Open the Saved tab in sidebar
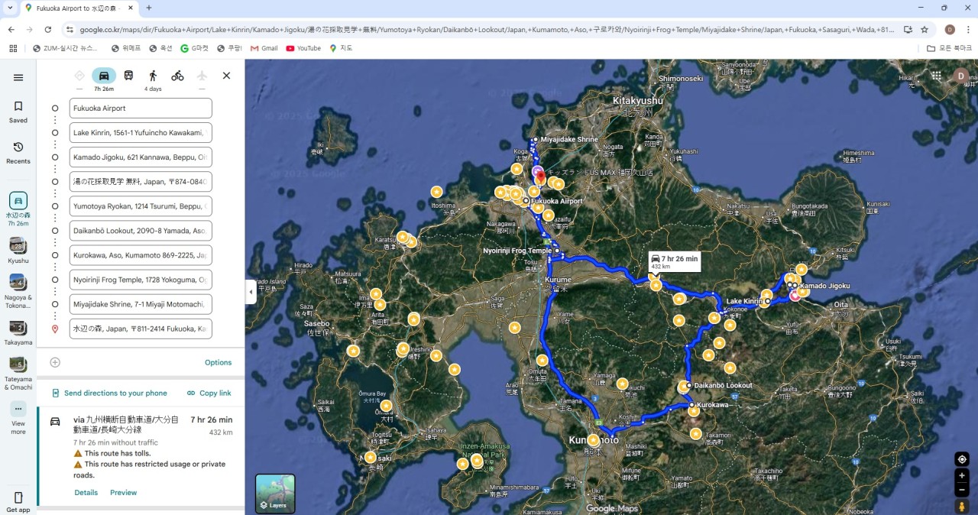The image size is (978, 515). click(18, 112)
